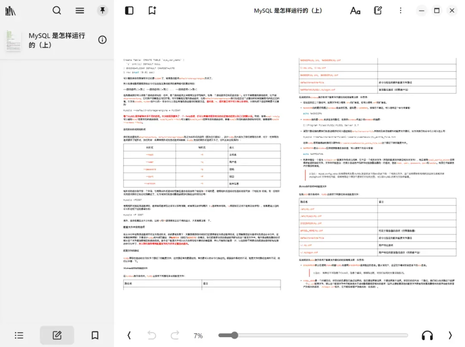Switch to bookmarks tab

(95, 335)
